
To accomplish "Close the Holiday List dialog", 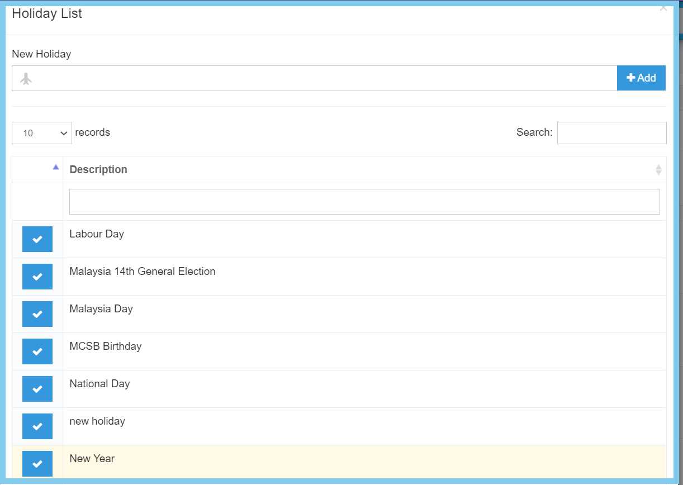I will tap(663, 8).
